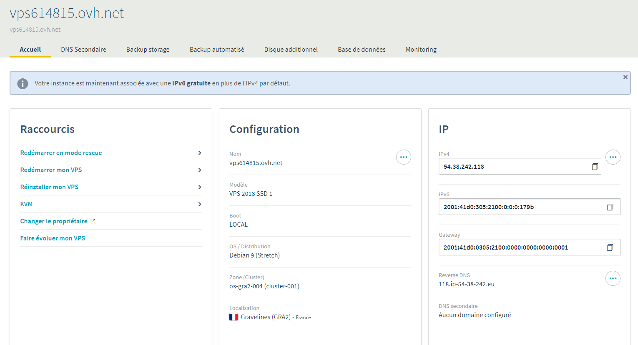Go to the Monitoring tab
The width and height of the screenshot is (638, 345).
421,50
